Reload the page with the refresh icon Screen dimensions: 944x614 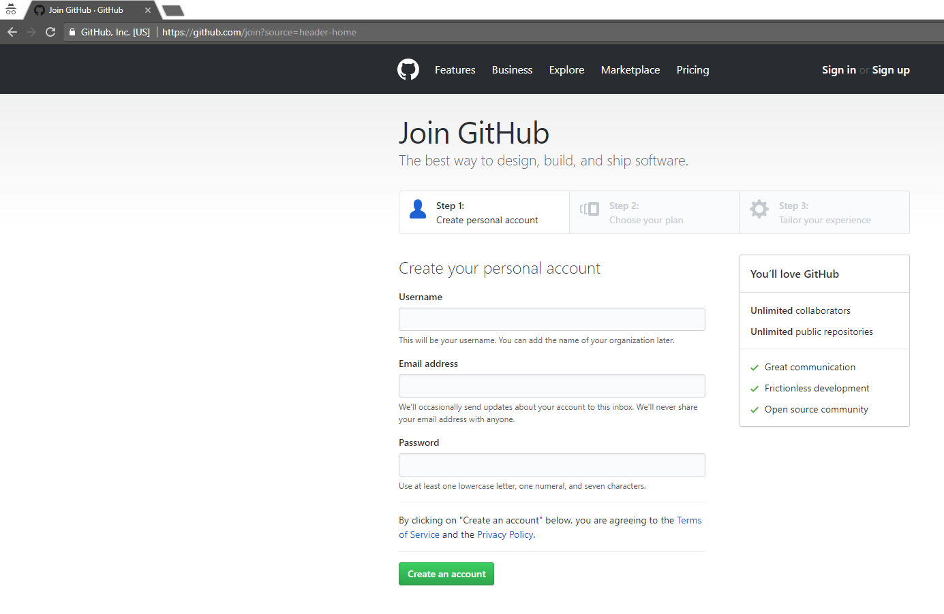tap(50, 32)
